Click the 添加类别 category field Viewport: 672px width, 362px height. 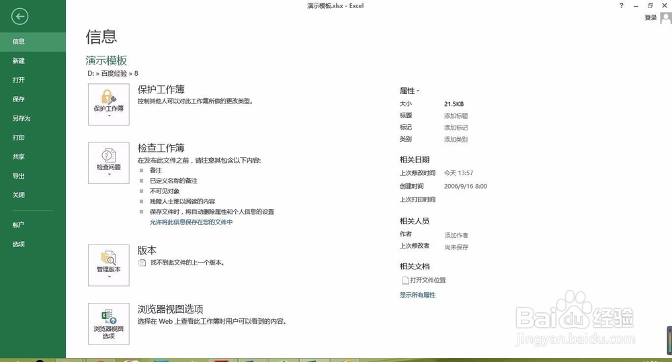(x=456, y=139)
